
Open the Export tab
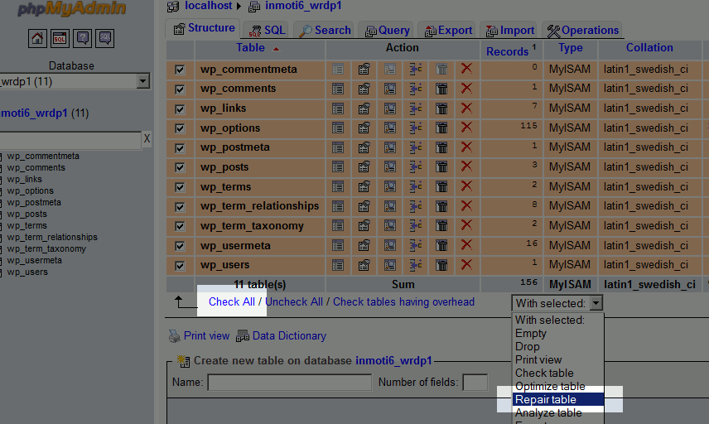tap(447, 30)
